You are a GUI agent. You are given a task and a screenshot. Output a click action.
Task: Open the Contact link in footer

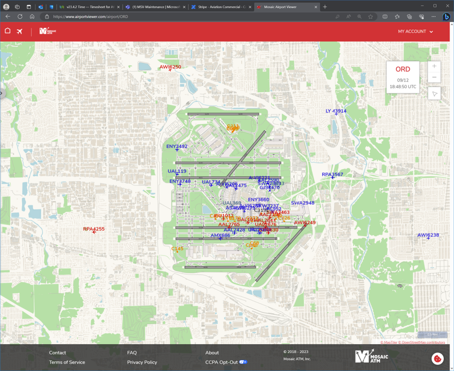tap(57, 353)
